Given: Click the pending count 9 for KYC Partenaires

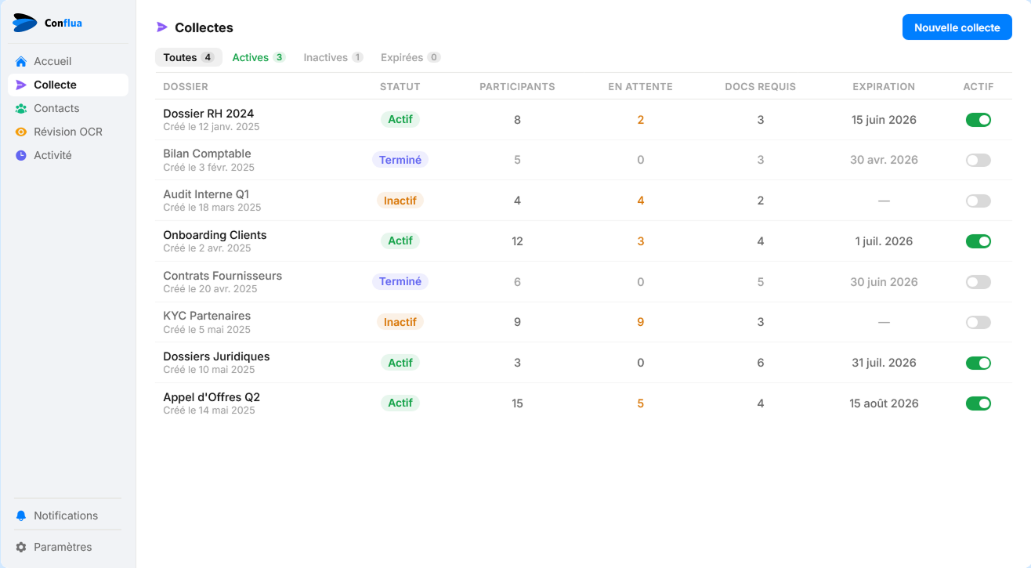Looking at the screenshot, I should tap(640, 322).
